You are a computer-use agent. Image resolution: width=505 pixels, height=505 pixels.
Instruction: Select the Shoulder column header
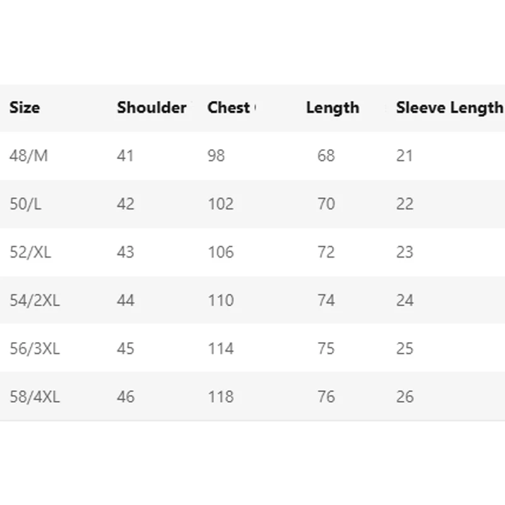pos(151,107)
